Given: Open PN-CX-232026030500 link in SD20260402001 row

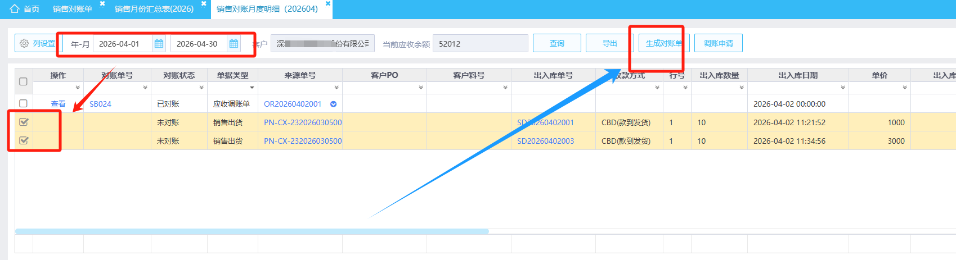Looking at the screenshot, I should pos(303,122).
